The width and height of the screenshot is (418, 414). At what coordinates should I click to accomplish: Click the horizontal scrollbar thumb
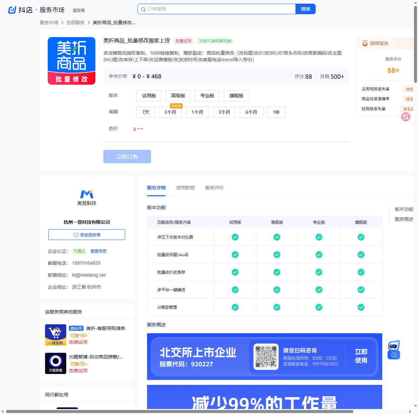180,411
